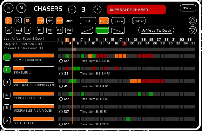Click track name CA VA CARREMENT
The image size is (202, 131).
click(x=28, y=60)
